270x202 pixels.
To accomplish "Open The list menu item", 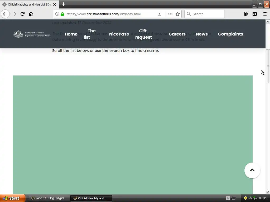I will pyautogui.click(x=90, y=34).
